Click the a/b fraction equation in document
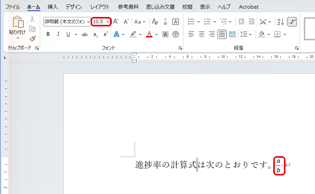315x194 pixels. click(x=278, y=166)
